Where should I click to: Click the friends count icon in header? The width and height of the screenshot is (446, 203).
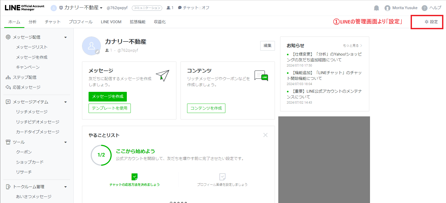pyautogui.click(x=168, y=8)
